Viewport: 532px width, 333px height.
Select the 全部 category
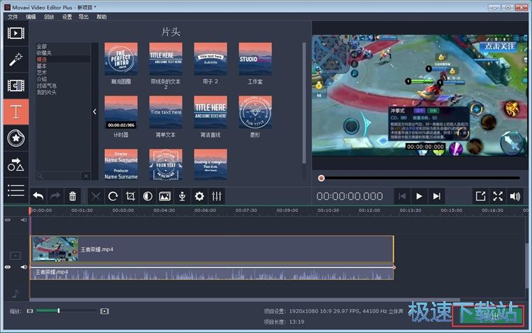click(41, 47)
